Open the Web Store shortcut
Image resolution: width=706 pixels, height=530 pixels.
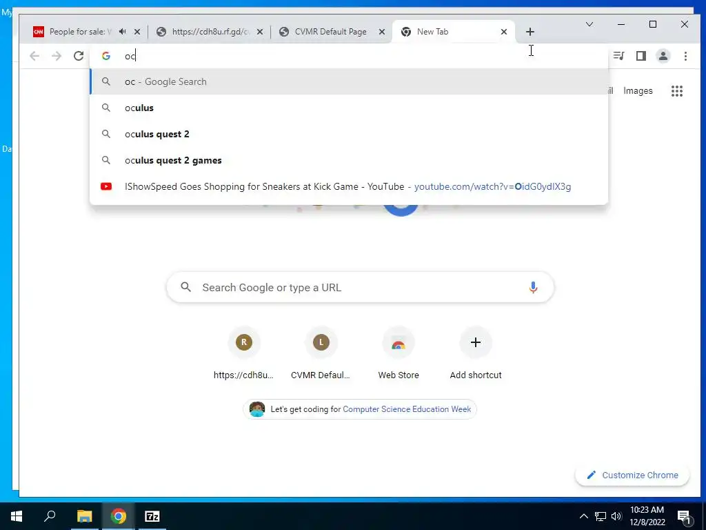click(398, 354)
